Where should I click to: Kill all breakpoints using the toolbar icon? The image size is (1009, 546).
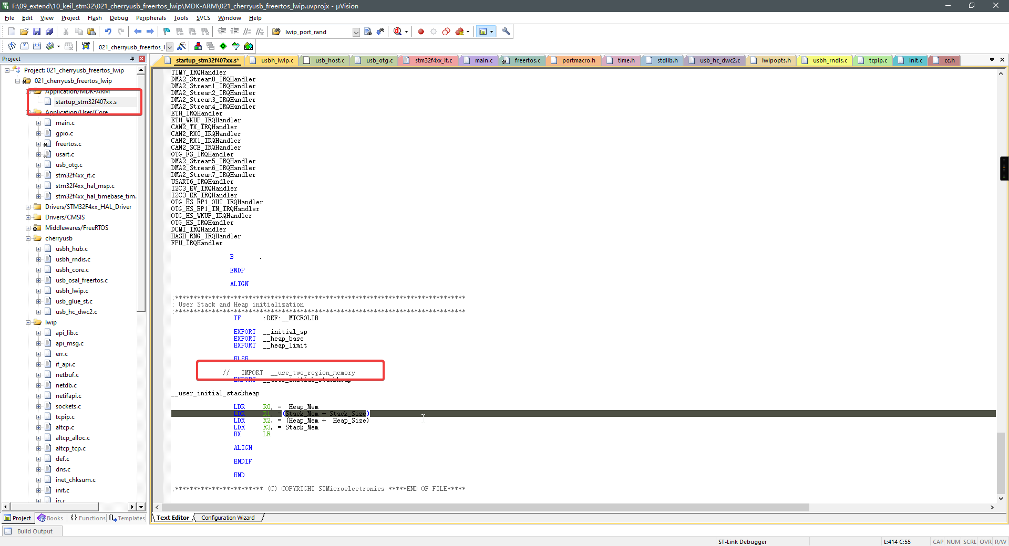click(x=459, y=31)
